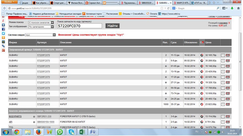Open info icon next to BODYPARTS
Screen dimensions: 243x136
tap(34, 117)
